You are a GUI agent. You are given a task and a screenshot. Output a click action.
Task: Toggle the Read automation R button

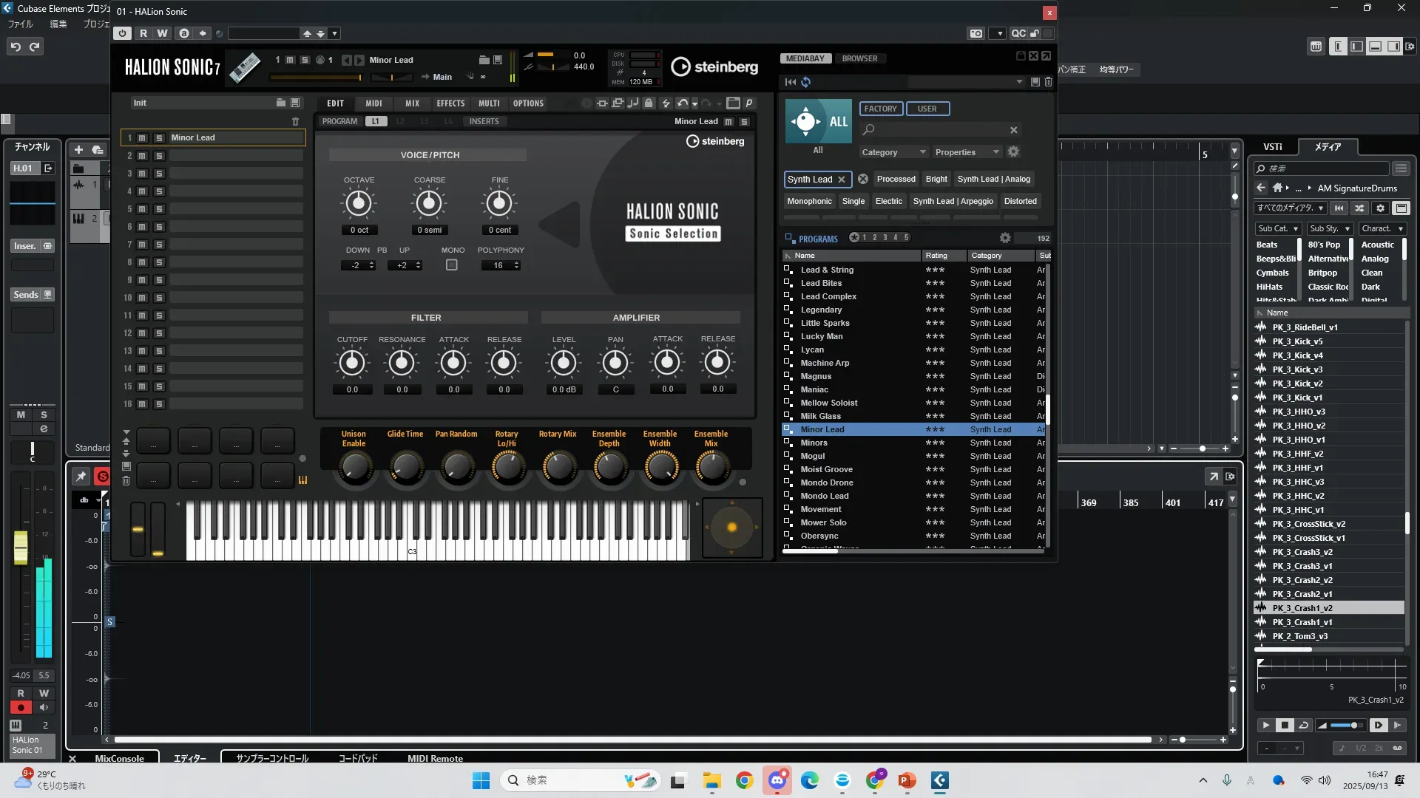tap(143, 33)
